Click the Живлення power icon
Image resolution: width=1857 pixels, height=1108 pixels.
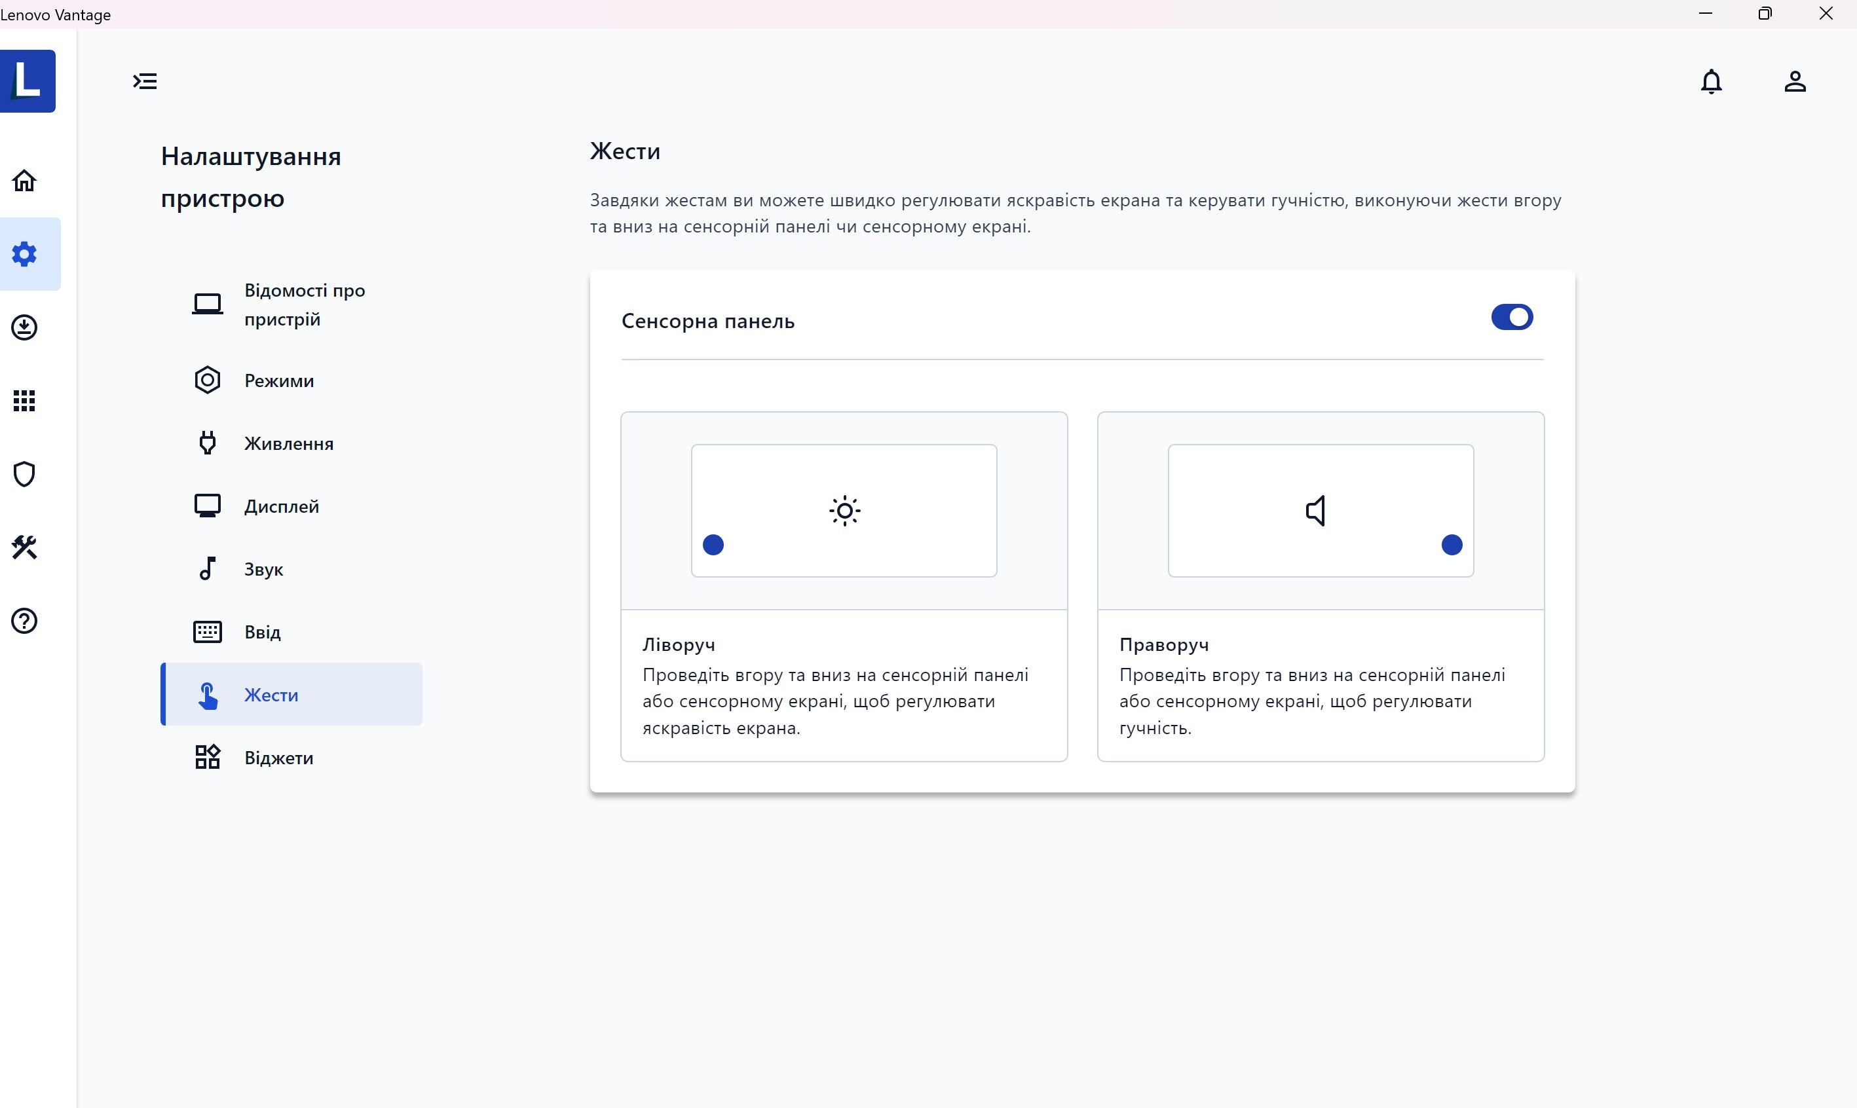(x=206, y=442)
